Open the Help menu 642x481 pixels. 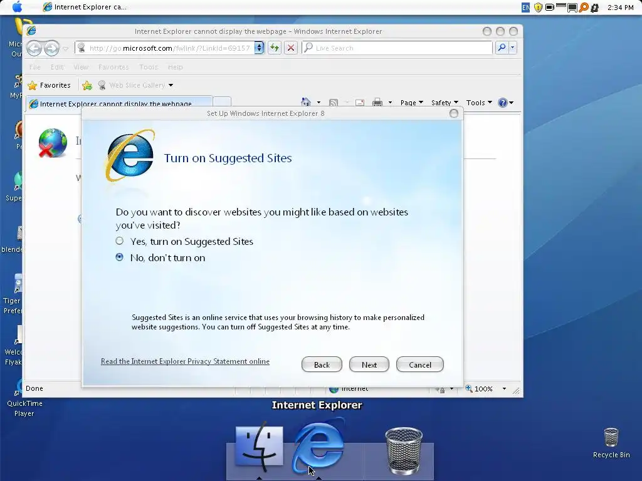(x=176, y=67)
